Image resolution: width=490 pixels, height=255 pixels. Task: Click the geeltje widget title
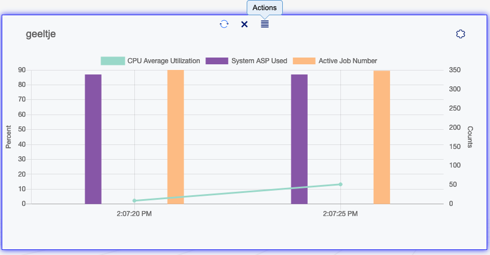tap(41, 34)
